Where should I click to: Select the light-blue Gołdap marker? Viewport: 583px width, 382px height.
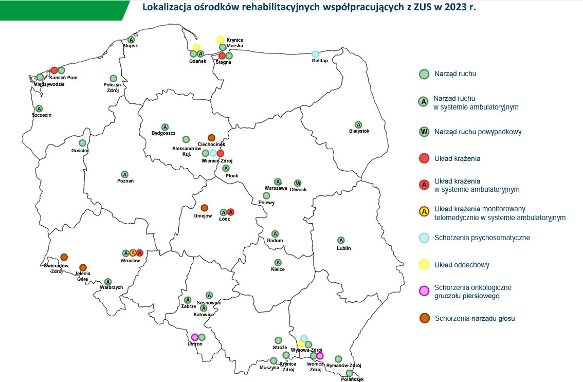pyautogui.click(x=315, y=54)
